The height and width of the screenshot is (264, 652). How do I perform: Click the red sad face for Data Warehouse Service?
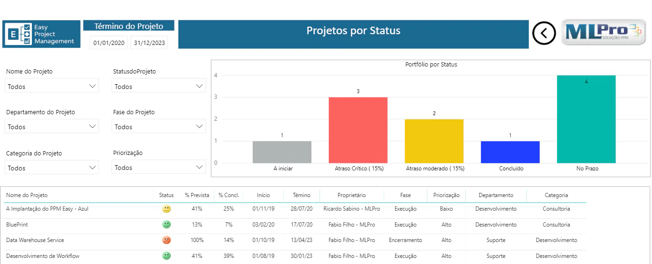pos(166,240)
